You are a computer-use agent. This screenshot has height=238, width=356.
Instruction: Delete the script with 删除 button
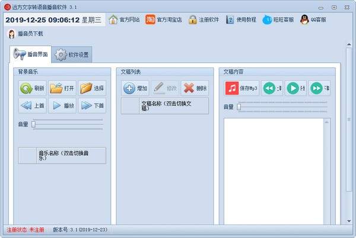click(195, 89)
